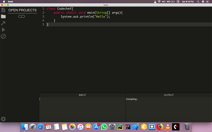Click the INPUT panel header
212x132 pixels.
(x=82, y=95)
